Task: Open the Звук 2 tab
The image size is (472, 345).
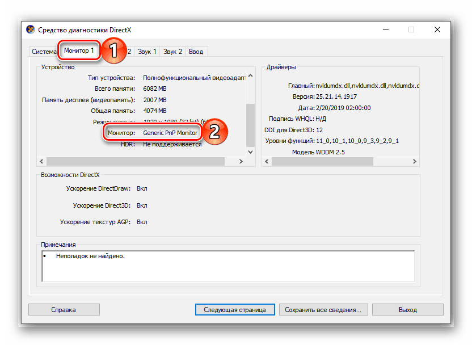Action: coord(172,52)
